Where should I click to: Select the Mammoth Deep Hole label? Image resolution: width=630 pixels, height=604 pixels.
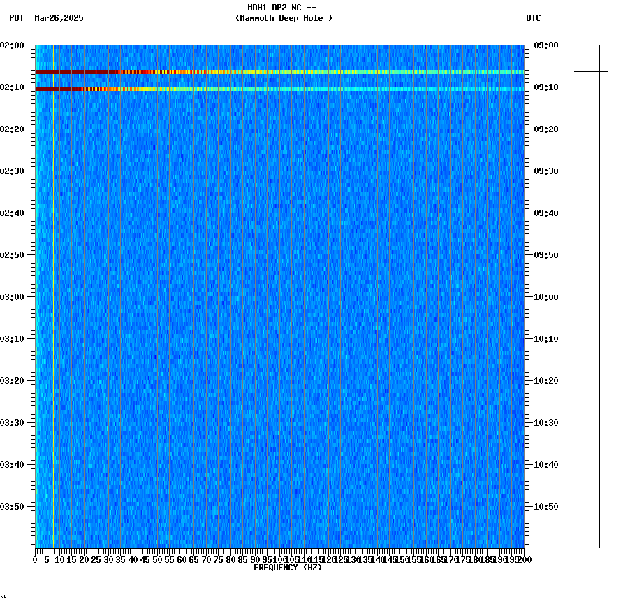pyautogui.click(x=285, y=19)
